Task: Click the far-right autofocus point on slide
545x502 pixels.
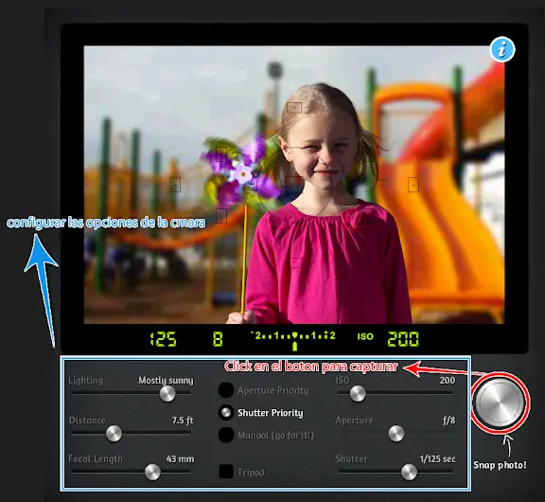Action: tap(413, 185)
